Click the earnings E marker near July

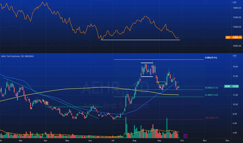(x=125, y=136)
